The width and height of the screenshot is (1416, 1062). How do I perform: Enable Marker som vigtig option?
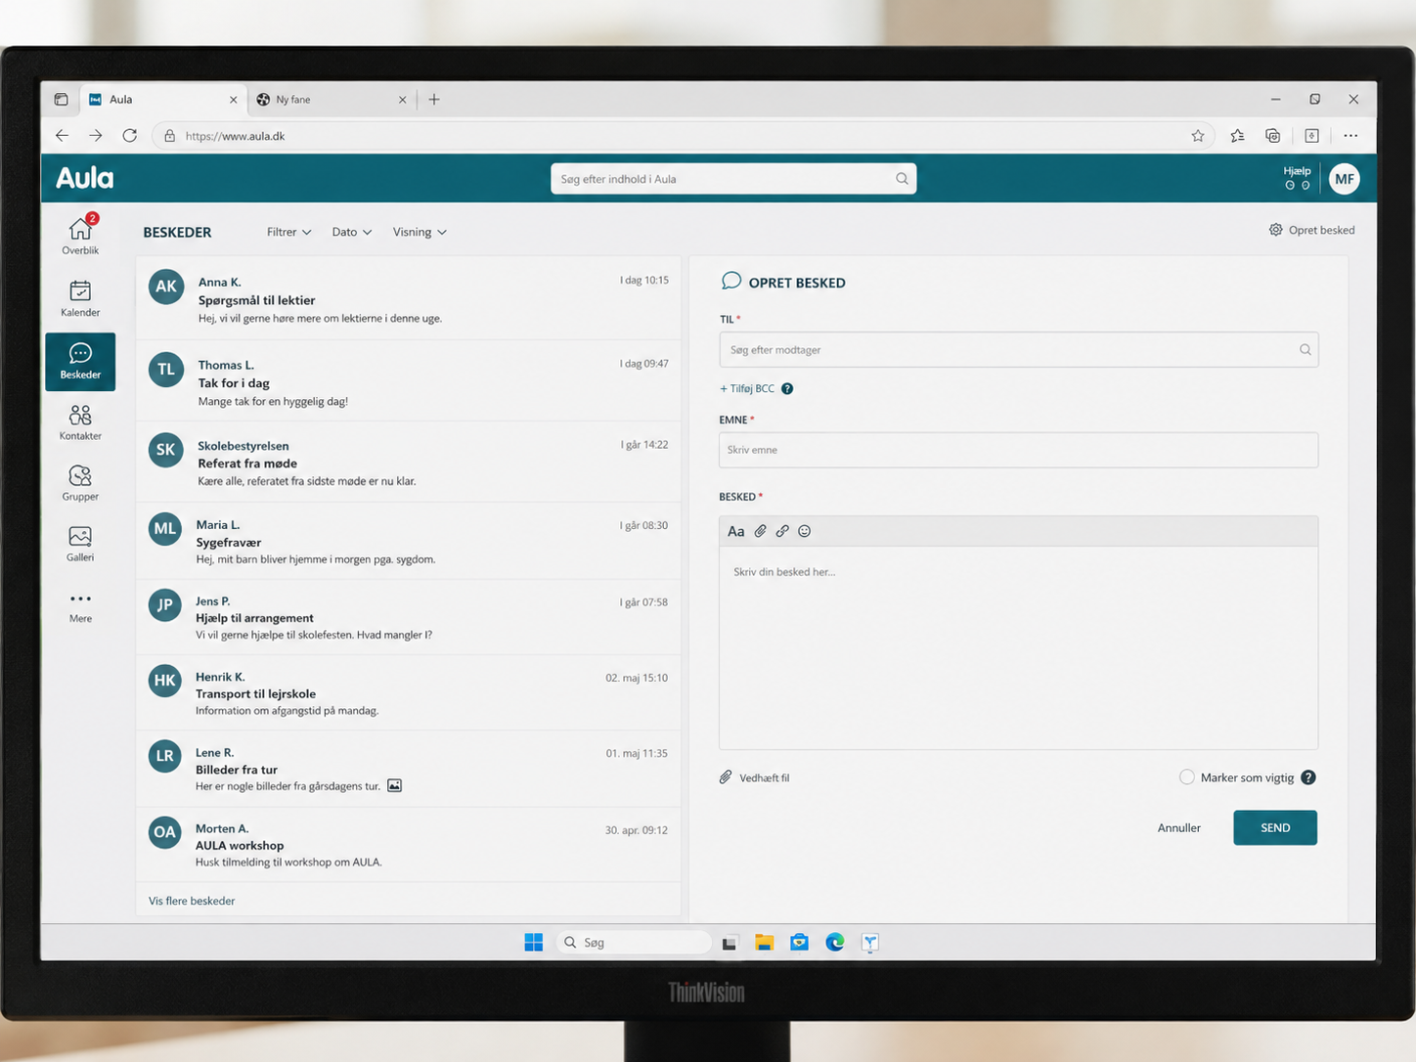click(1187, 777)
